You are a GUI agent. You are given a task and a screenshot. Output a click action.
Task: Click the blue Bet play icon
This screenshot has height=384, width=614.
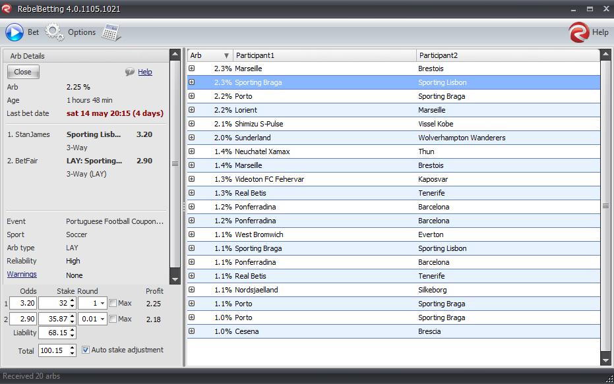[x=15, y=32]
